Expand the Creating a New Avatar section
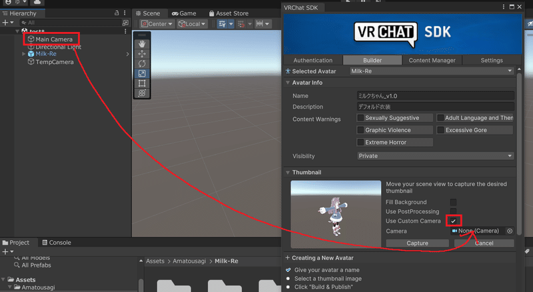 click(x=288, y=258)
